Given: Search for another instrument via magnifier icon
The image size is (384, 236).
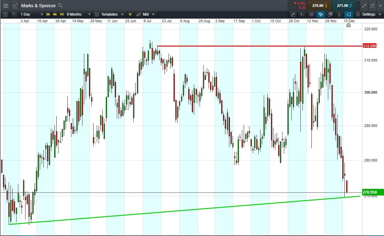Looking at the screenshot, I should (x=60, y=6).
